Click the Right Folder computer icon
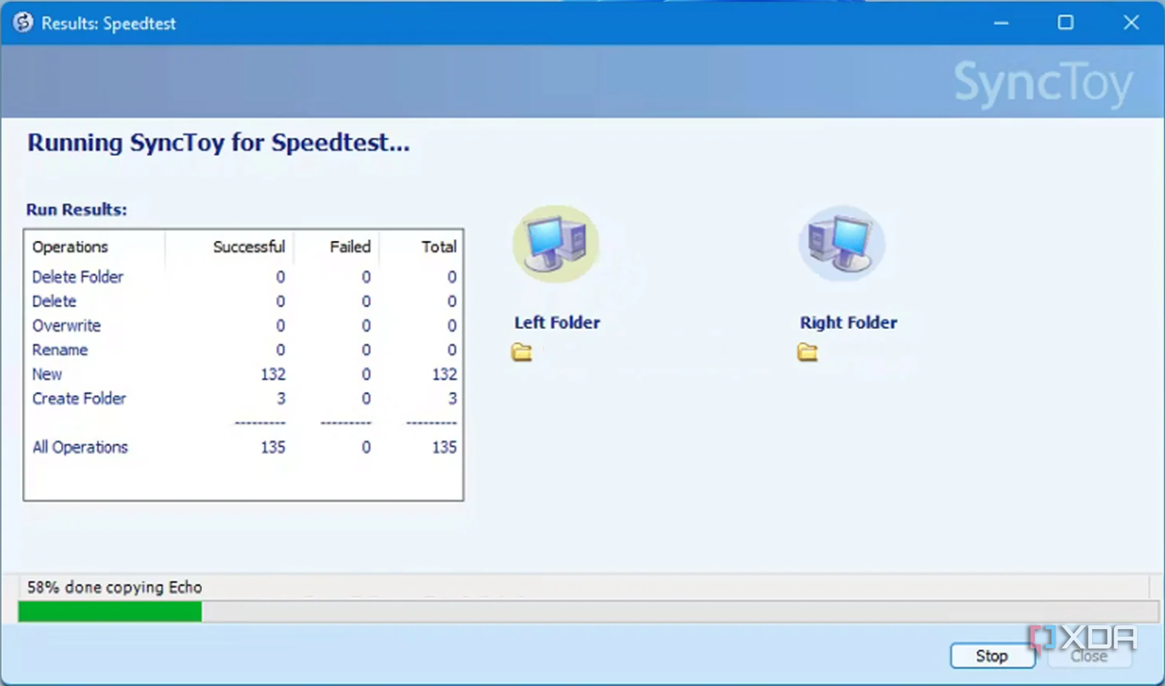This screenshot has height=686, width=1165. 842,242
